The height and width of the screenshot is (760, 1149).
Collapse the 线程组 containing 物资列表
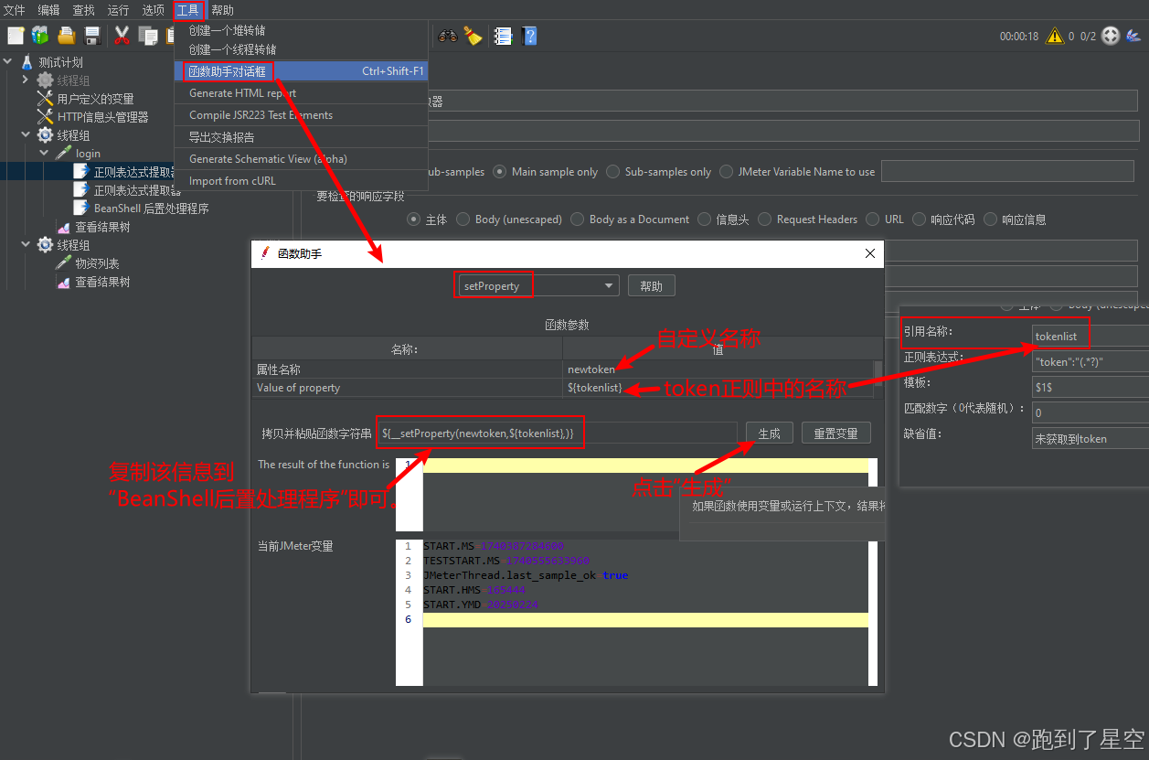pyautogui.click(x=26, y=245)
